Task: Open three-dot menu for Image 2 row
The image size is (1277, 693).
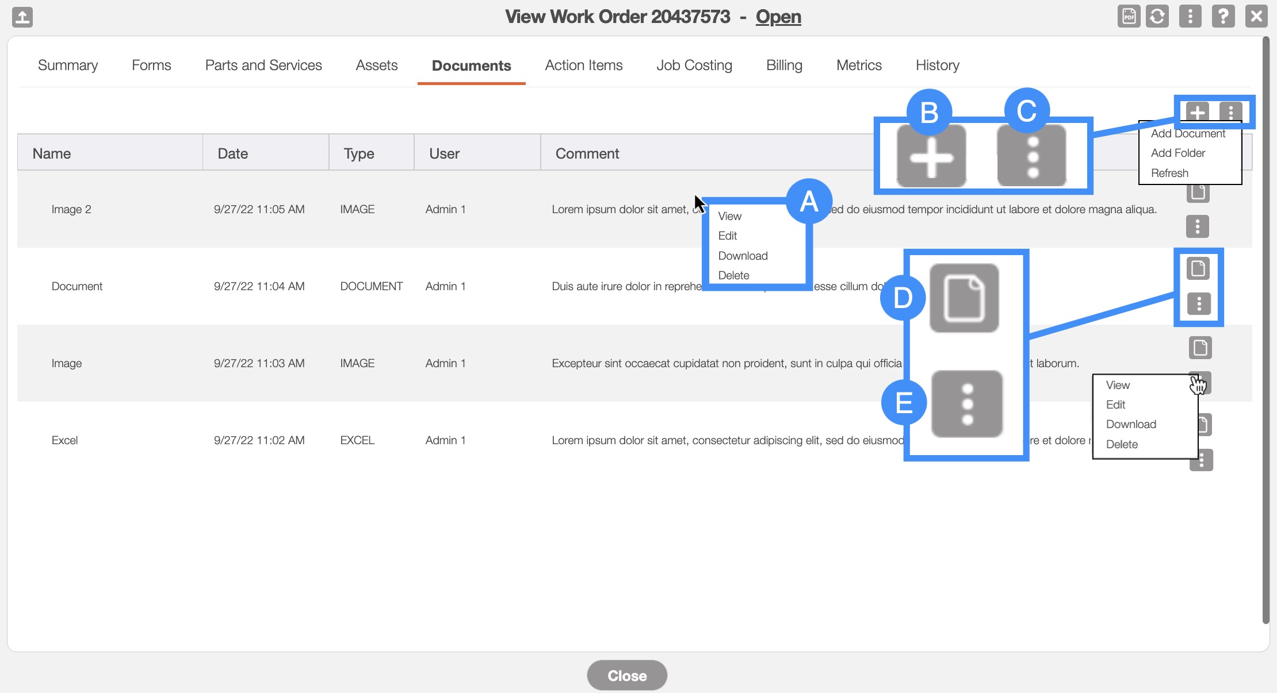Action: point(1197,226)
